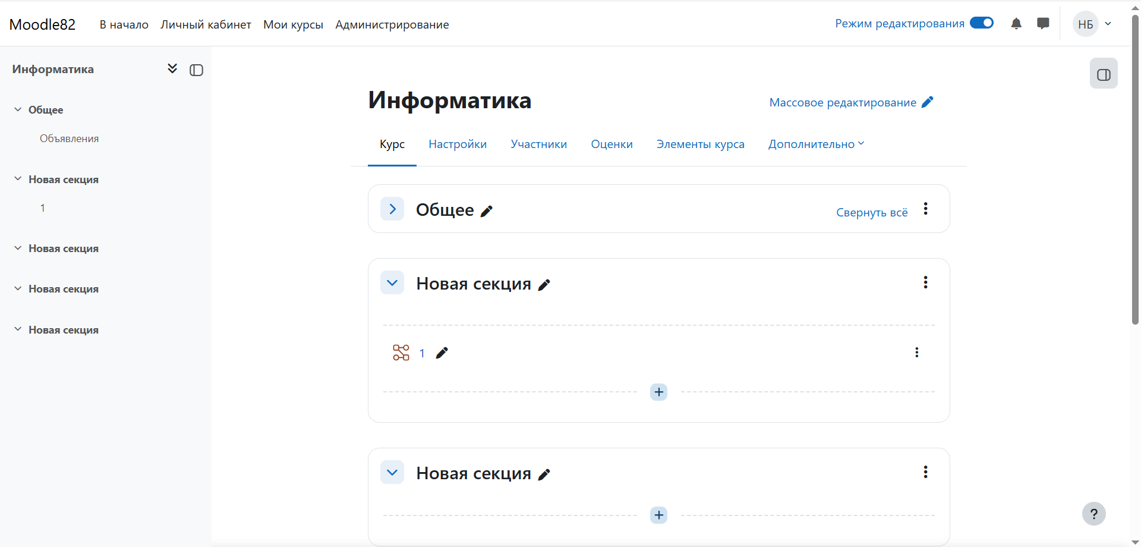Toggle Режим редактирования switch off

981,23
